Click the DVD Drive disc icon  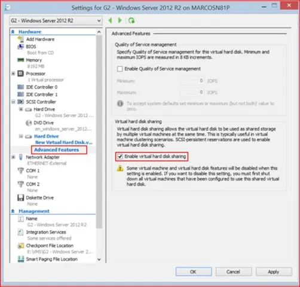click(x=29, y=123)
